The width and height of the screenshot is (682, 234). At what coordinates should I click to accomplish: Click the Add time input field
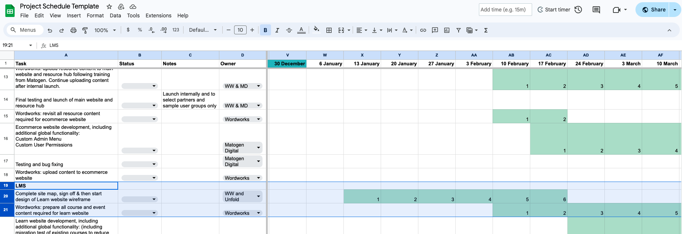(505, 10)
